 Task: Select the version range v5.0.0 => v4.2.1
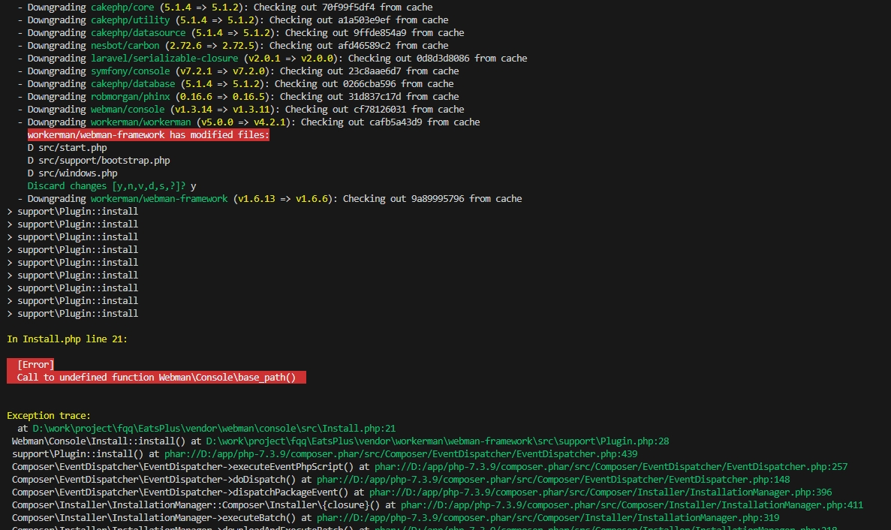coord(243,122)
